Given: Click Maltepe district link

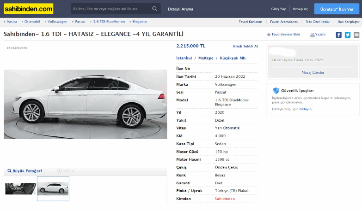Looking at the screenshot, I should pyautogui.click(x=206, y=58).
